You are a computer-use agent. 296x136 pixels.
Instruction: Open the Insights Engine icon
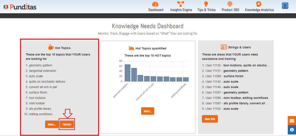click(x=181, y=4)
